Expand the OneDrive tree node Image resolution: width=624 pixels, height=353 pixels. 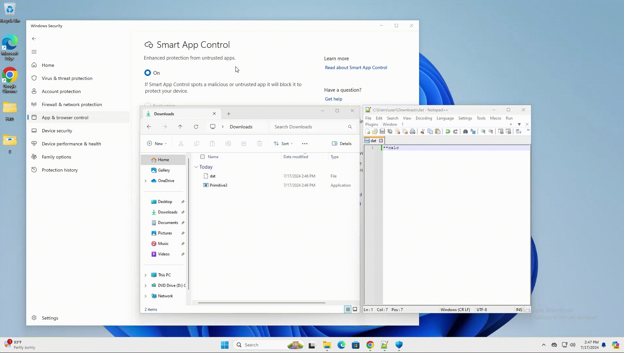pyautogui.click(x=146, y=181)
